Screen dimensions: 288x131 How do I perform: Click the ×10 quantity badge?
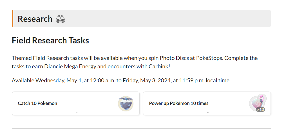(x=260, y=109)
